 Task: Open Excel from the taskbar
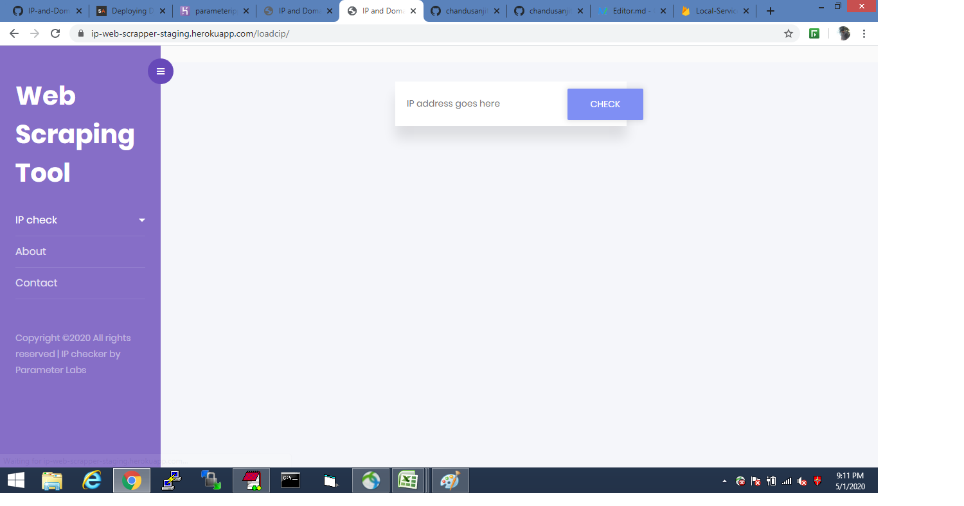[x=408, y=480]
